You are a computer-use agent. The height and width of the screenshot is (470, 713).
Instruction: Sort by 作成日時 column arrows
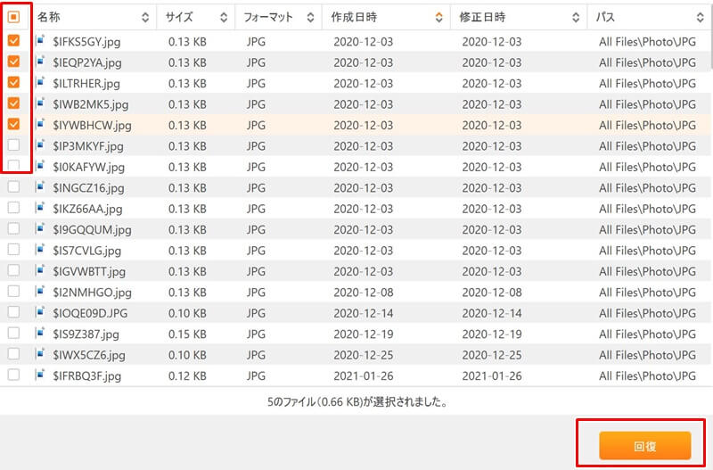(x=438, y=17)
